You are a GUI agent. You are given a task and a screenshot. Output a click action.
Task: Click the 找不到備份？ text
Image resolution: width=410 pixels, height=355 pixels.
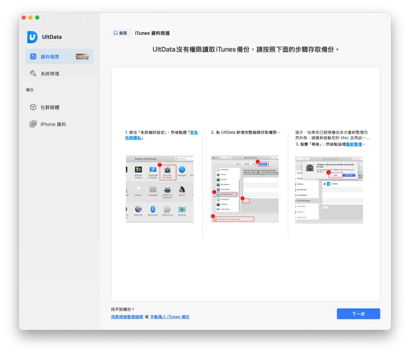(x=123, y=309)
